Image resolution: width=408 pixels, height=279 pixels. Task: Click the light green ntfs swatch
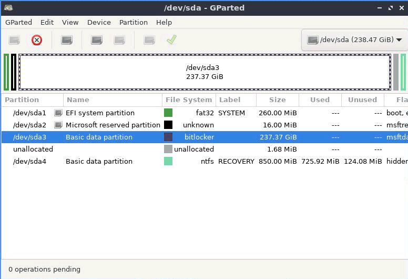coord(168,161)
